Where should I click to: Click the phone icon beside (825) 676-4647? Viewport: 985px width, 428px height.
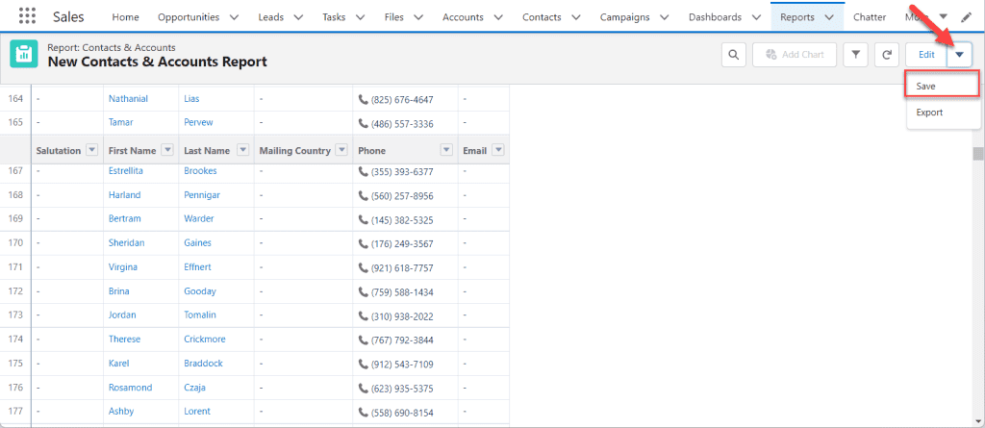point(363,99)
